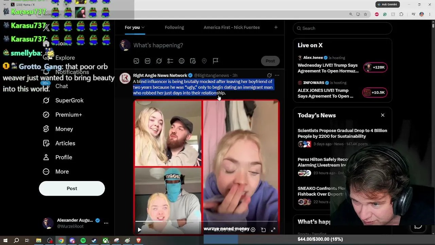Open the Chrome extensions puzzle menu
Image resolution: width=435 pixels, height=245 pixels.
click(401, 14)
